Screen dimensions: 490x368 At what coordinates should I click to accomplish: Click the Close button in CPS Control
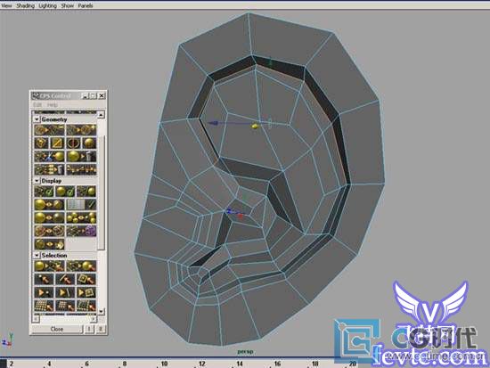click(57, 329)
